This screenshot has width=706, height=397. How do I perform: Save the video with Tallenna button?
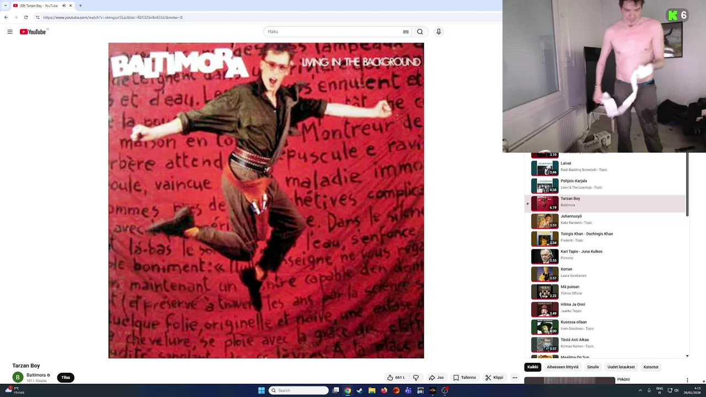[x=464, y=378]
